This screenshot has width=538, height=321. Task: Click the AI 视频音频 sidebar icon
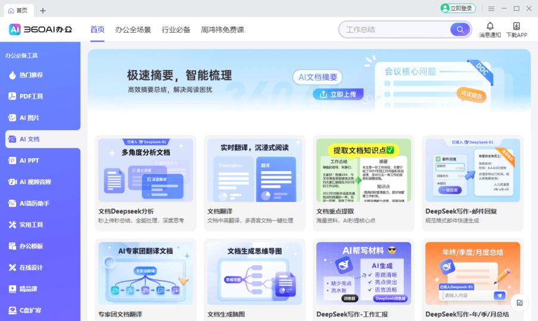tap(13, 182)
